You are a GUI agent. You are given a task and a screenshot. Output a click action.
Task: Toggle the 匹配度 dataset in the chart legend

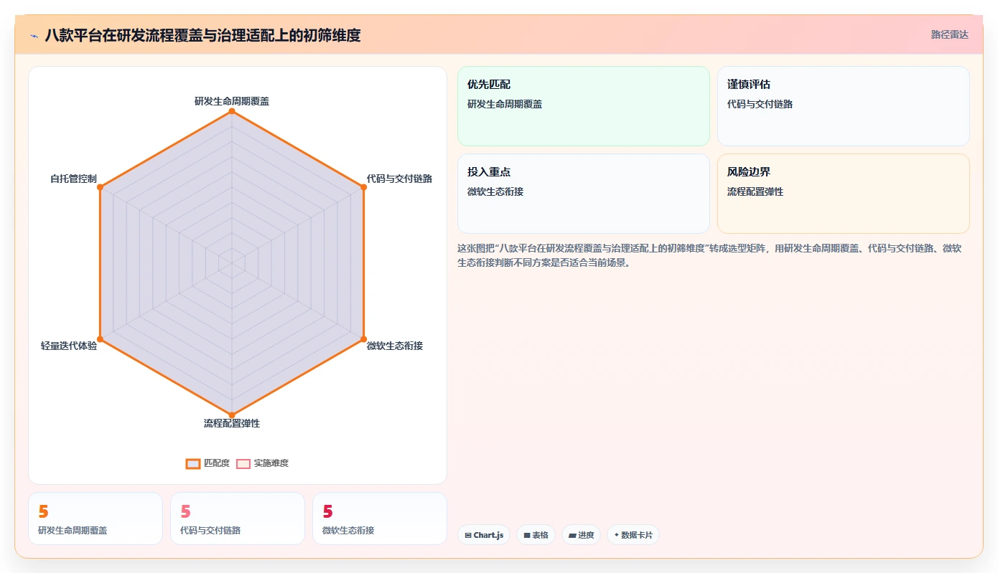(207, 463)
